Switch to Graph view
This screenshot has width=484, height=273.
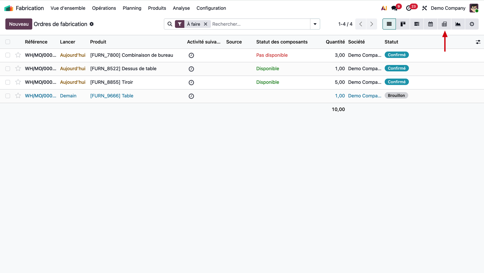coord(458,24)
